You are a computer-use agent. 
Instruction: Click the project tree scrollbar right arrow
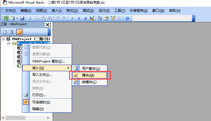point(48,118)
